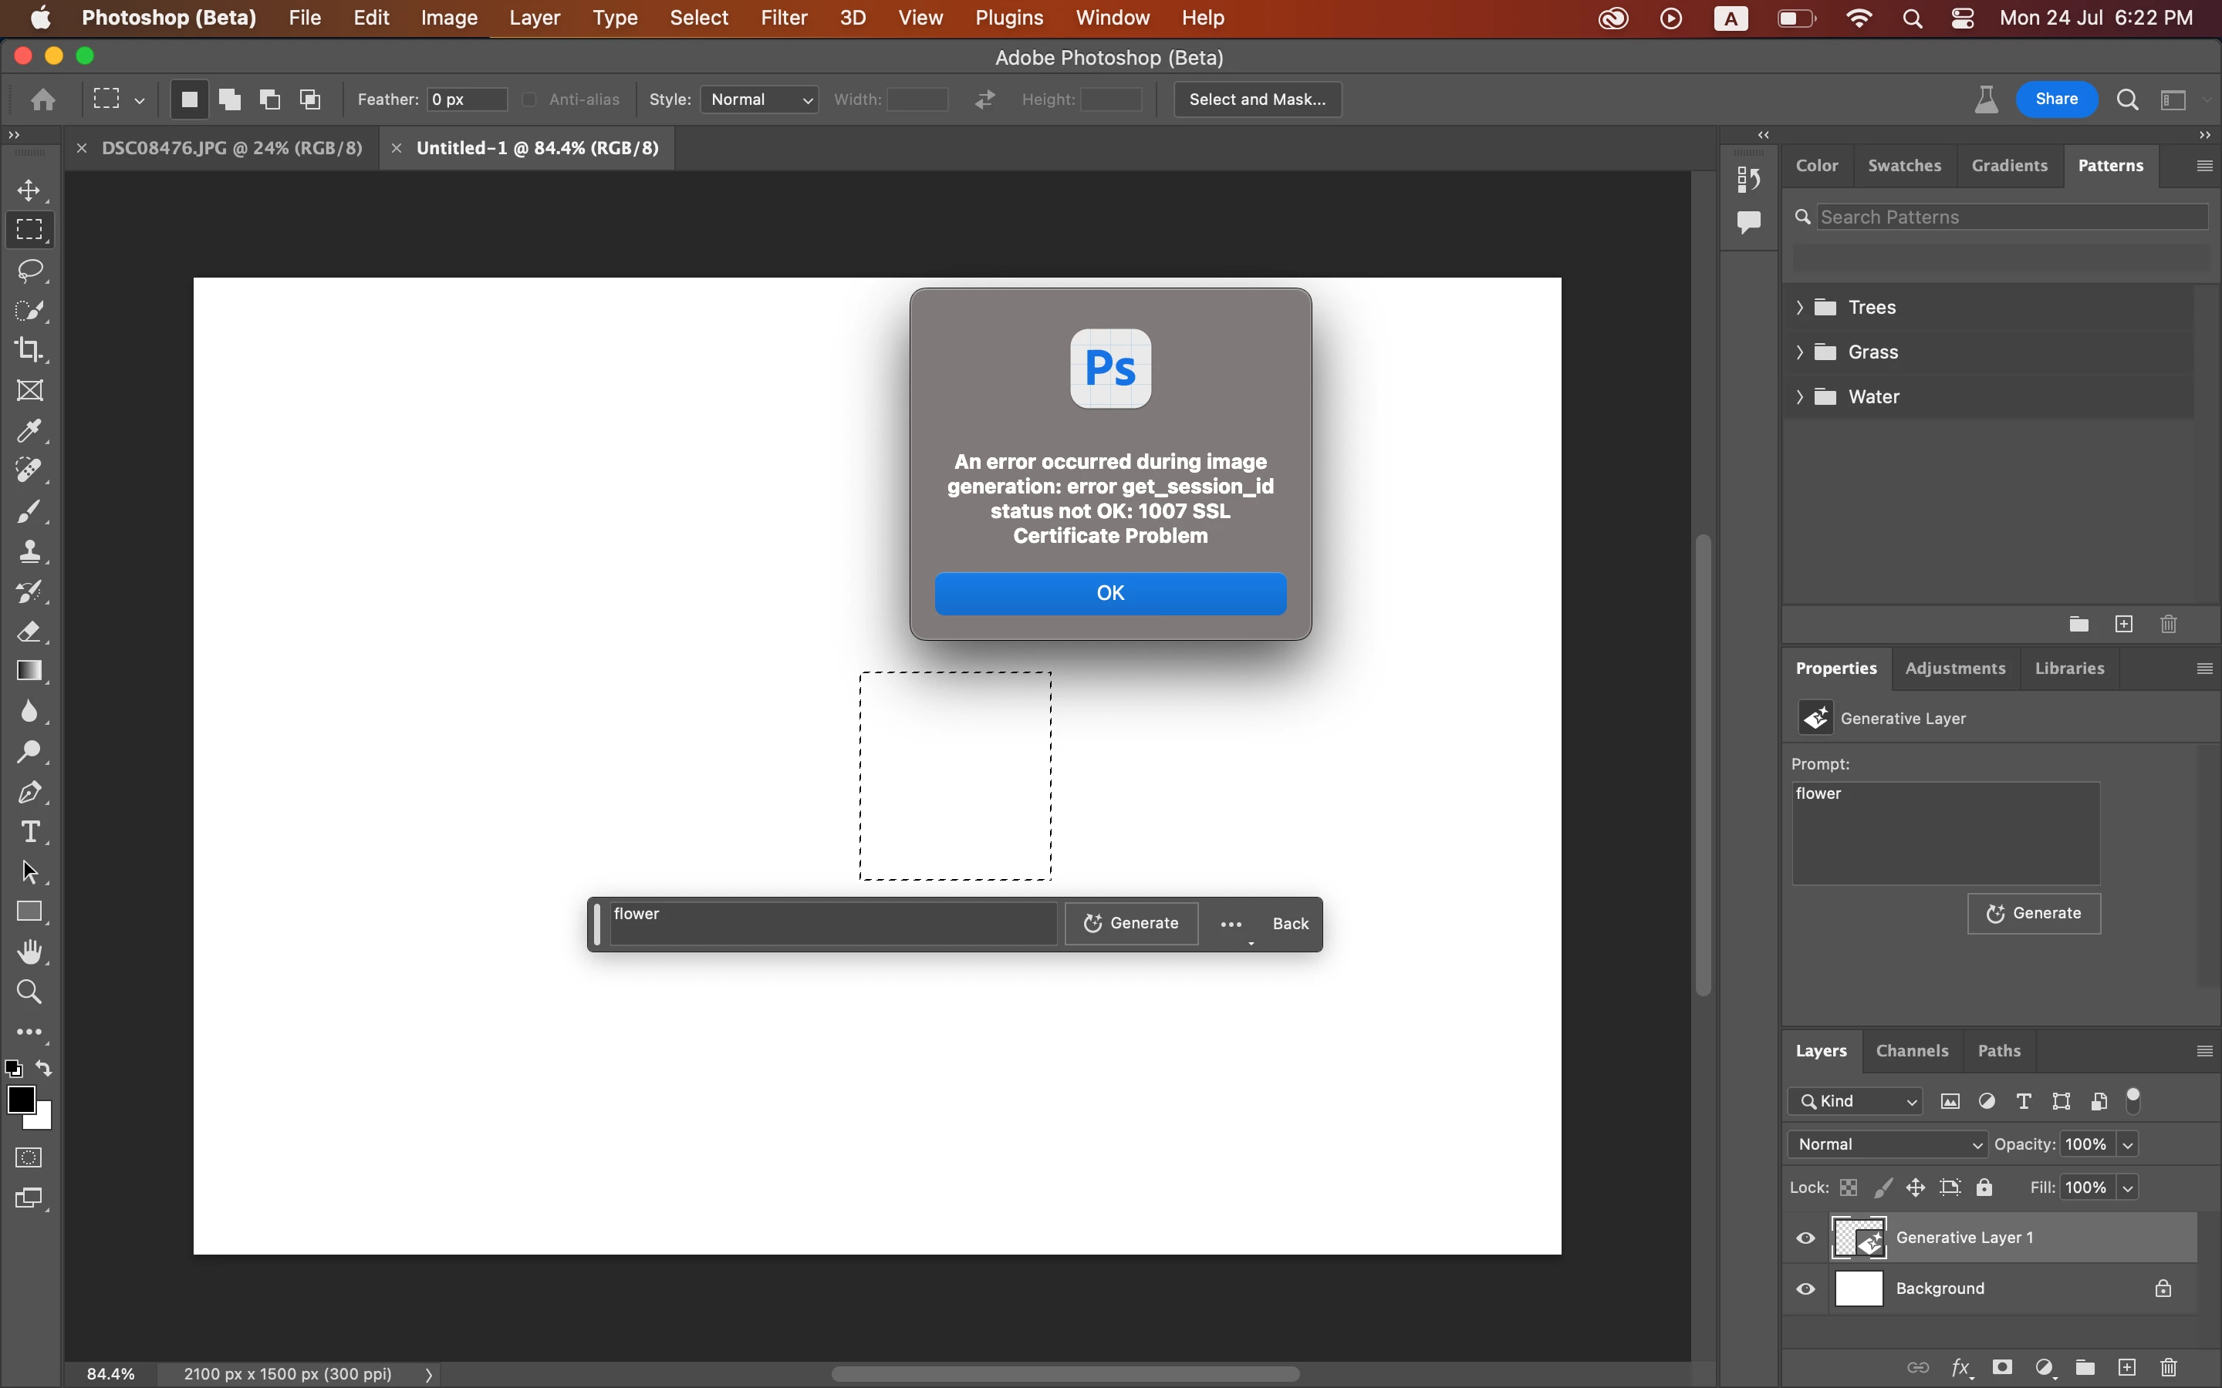Expand the Water pattern folder
The width and height of the screenshot is (2222, 1388).
coord(1800,396)
